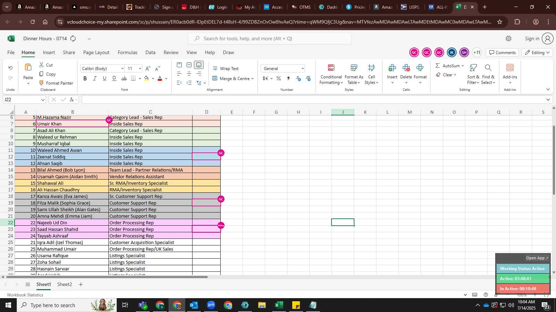Click the Name Box showing J22
556x312 pixels.
pos(24,99)
